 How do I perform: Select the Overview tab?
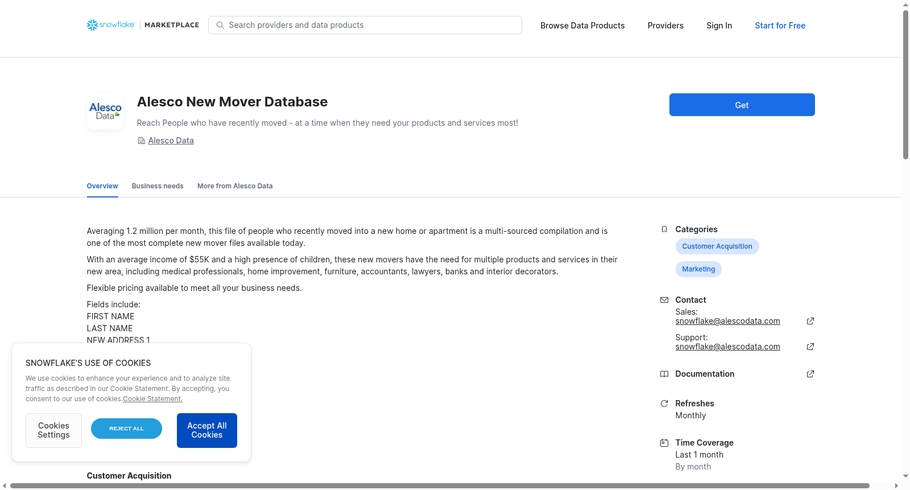coord(102,186)
